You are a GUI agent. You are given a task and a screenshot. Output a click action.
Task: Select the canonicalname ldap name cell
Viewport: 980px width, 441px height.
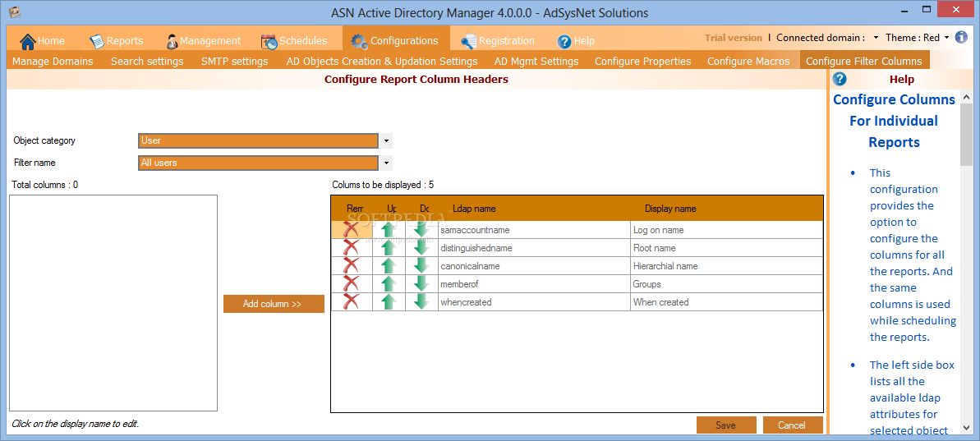pyautogui.click(x=535, y=266)
